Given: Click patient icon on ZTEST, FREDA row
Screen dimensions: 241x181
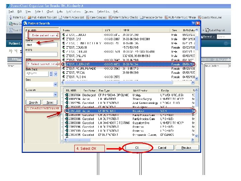Looking at the screenshot, I should (64, 72).
